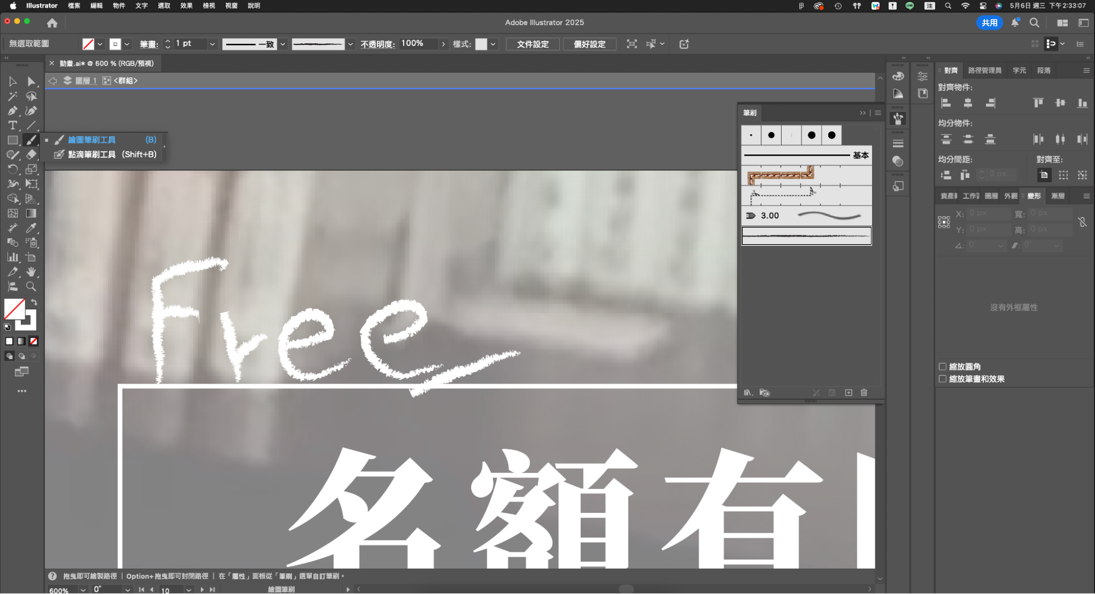The height and width of the screenshot is (594, 1095).
Task: Create a new brush in Brushes panel
Action: [849, 393]
